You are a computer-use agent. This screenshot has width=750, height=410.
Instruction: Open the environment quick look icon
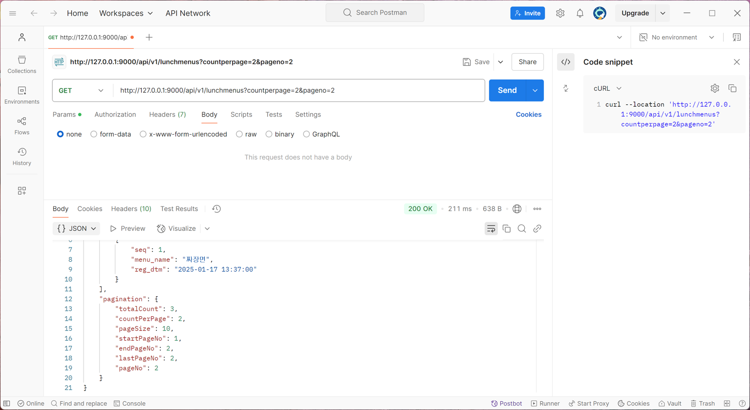[737, 38]
